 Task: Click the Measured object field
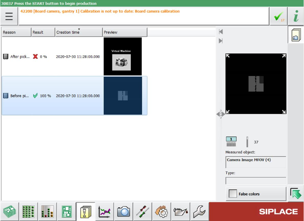click(x=256, y=162)
